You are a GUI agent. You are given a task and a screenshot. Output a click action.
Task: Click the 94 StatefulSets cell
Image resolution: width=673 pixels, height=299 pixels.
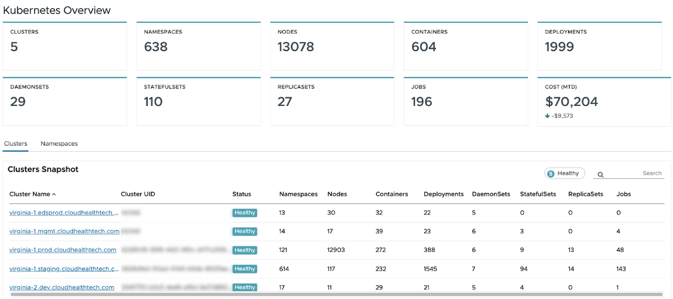[x=523, y=268]
